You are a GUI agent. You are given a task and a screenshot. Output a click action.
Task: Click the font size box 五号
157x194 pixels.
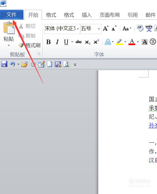[89, 29]
